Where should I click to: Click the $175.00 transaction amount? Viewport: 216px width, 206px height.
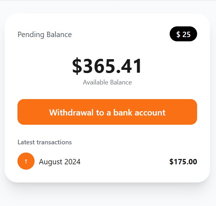click(183, 162)
